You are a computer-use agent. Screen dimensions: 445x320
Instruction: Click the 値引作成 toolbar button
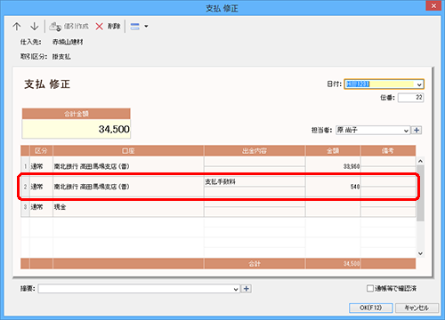[69, 27]
